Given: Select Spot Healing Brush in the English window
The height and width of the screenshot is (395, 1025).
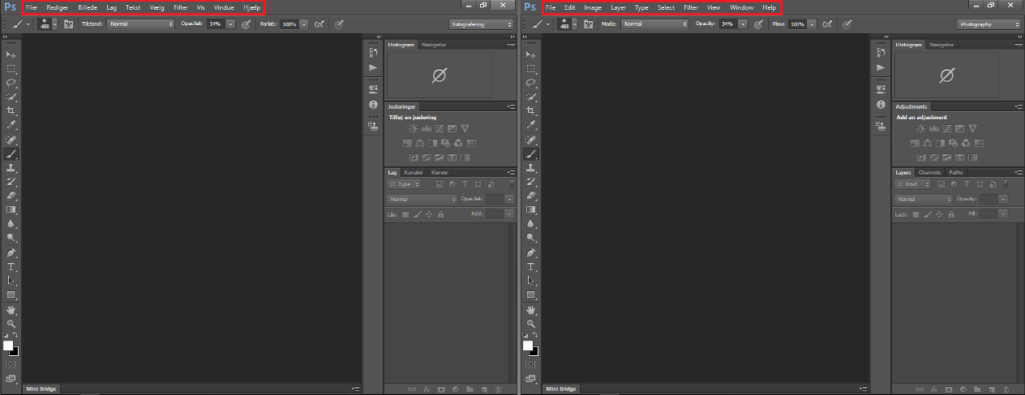Looking at the screenshot, I should click(532, 140).
